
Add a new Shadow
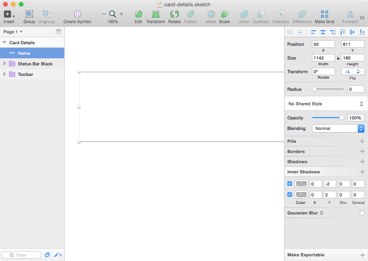362,162
